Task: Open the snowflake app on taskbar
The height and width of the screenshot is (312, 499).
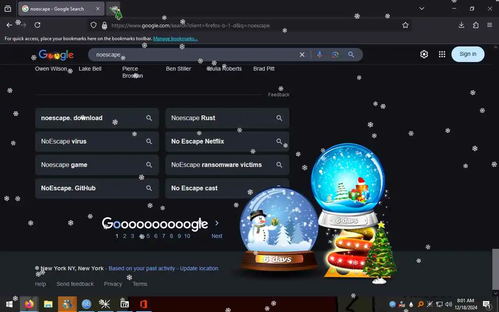Action: coord(106,304)
